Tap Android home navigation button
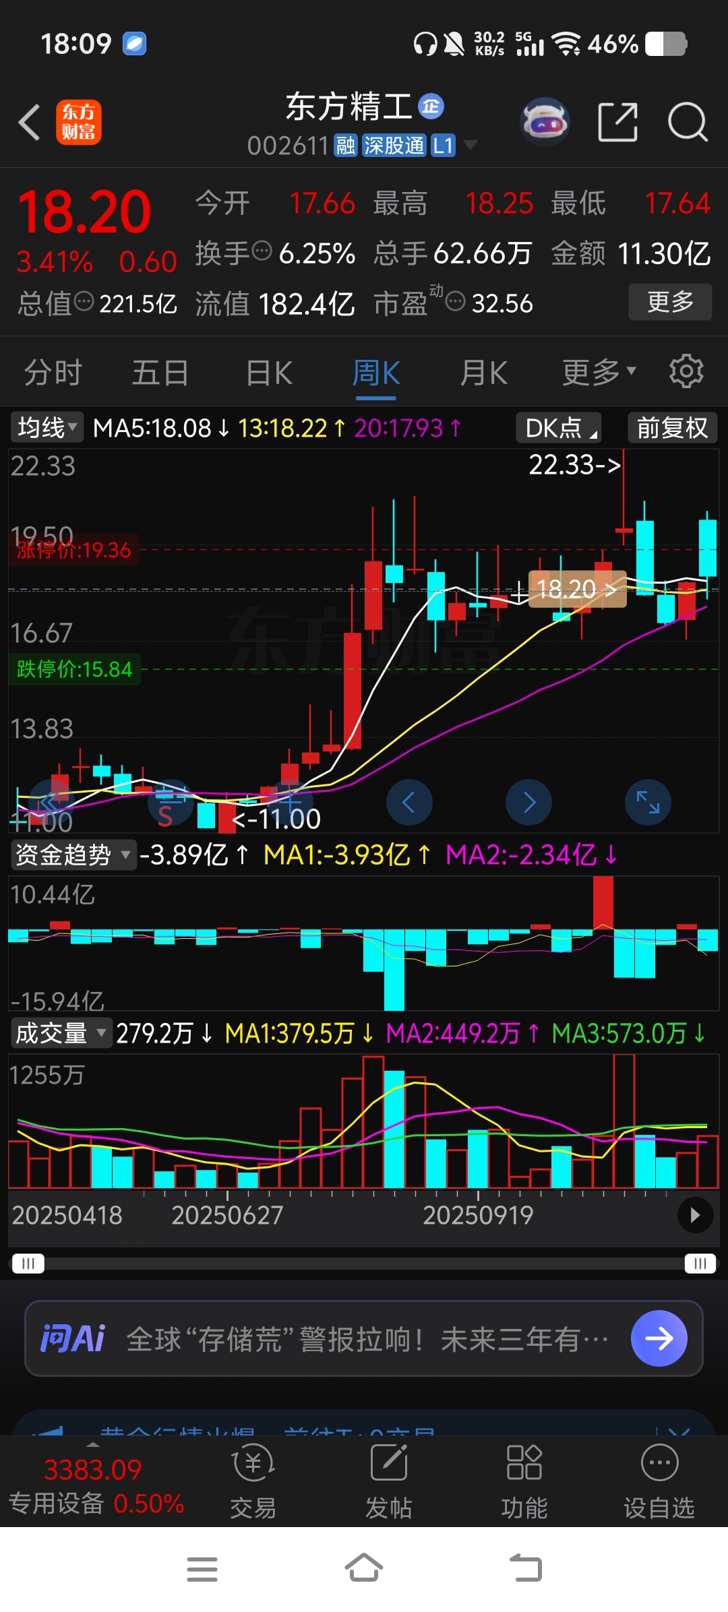728x1612 pixels. (x=364, y=1569)
